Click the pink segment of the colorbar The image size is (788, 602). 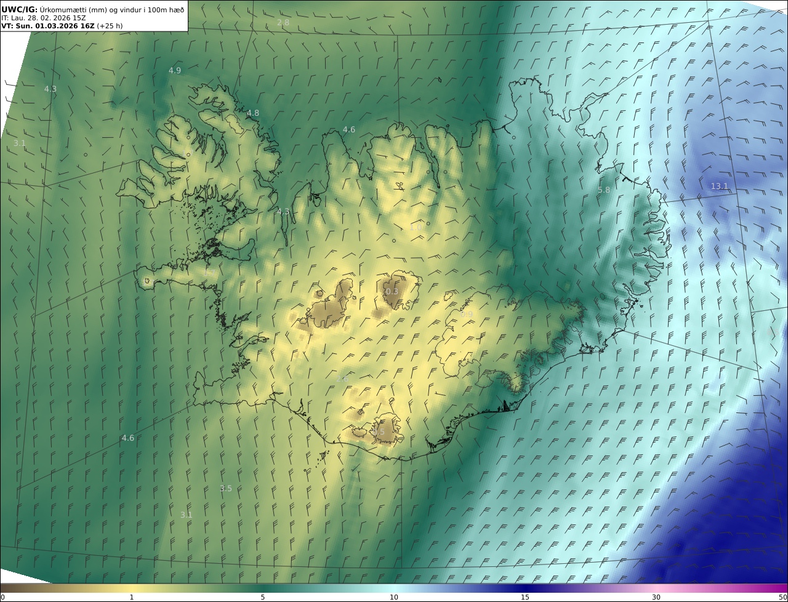(656, 588)
